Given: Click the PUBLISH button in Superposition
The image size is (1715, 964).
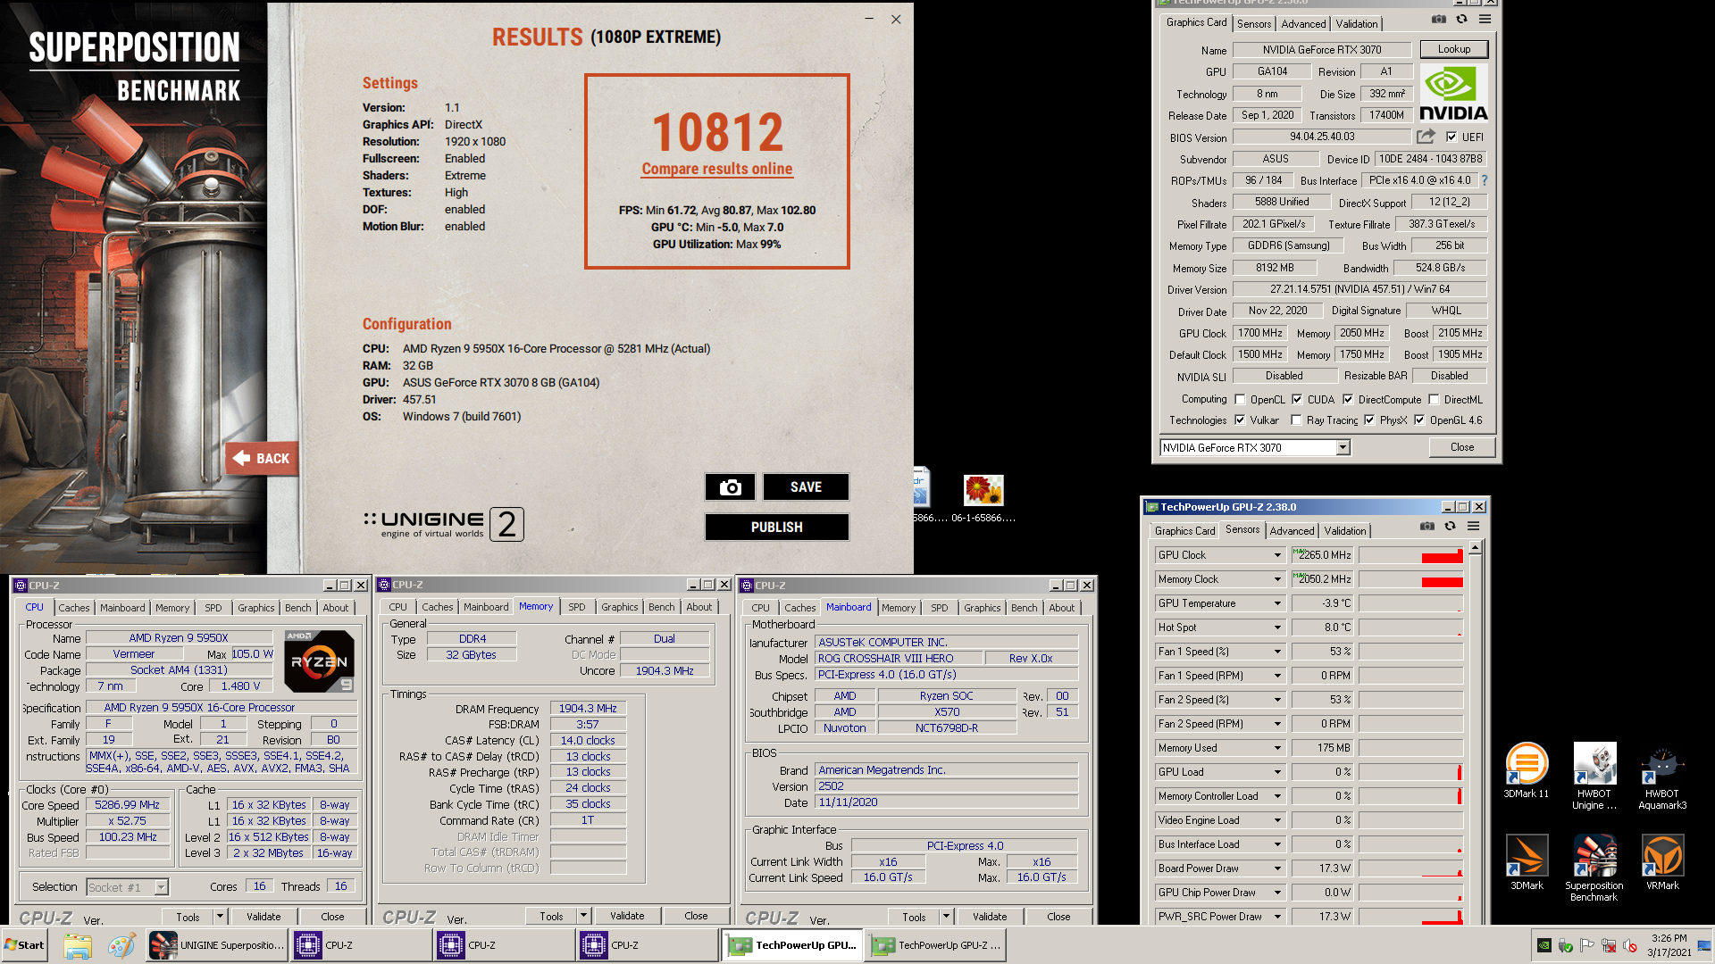Looking at the screenshot, I should pos(776,527).
